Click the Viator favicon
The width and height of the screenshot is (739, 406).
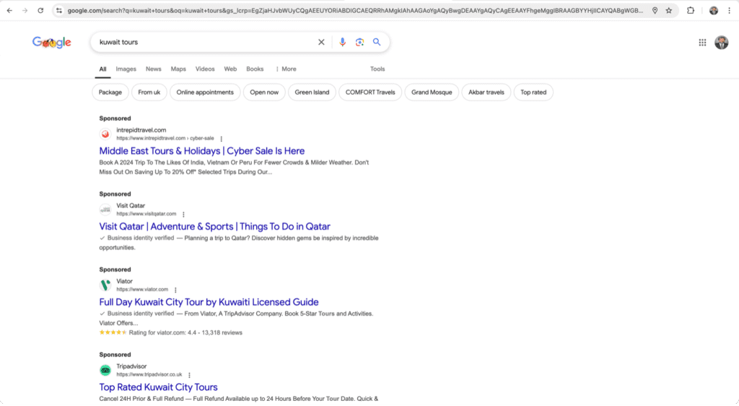(x=105, y=285)
